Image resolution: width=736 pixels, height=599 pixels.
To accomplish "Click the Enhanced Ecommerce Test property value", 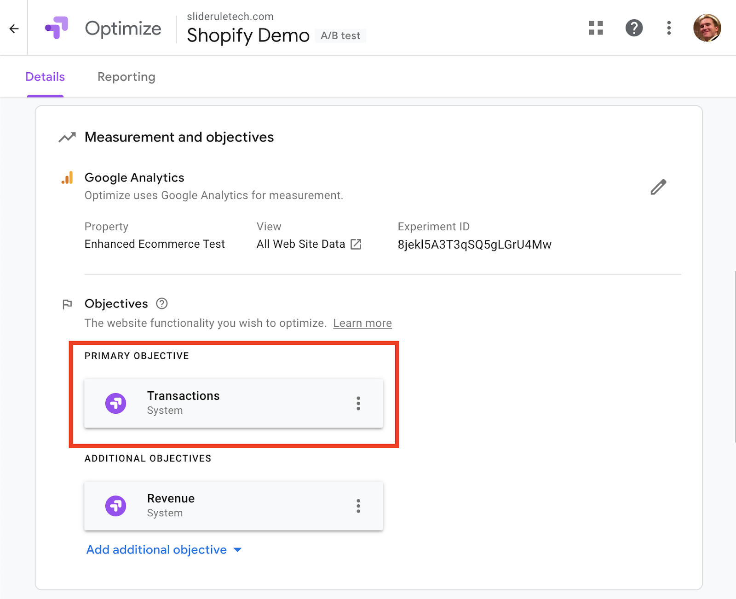I will tap(155, 244).
